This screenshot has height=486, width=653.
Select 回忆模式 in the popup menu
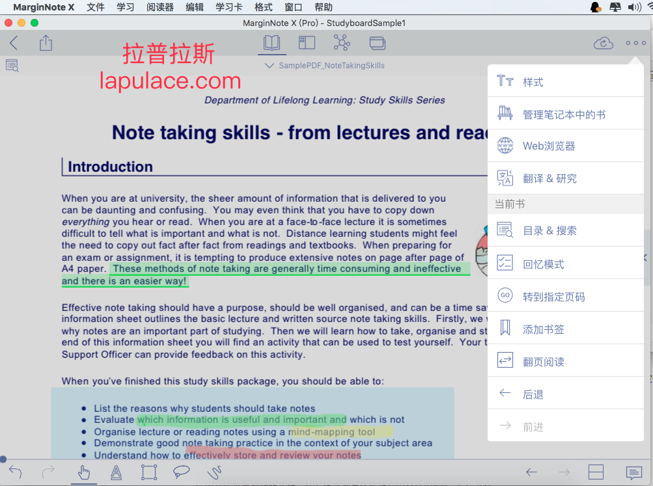click(566, 263)
